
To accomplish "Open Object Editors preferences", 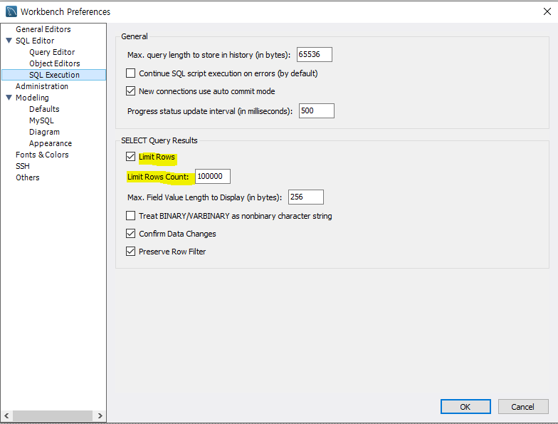I will click(x=54, y=63).
